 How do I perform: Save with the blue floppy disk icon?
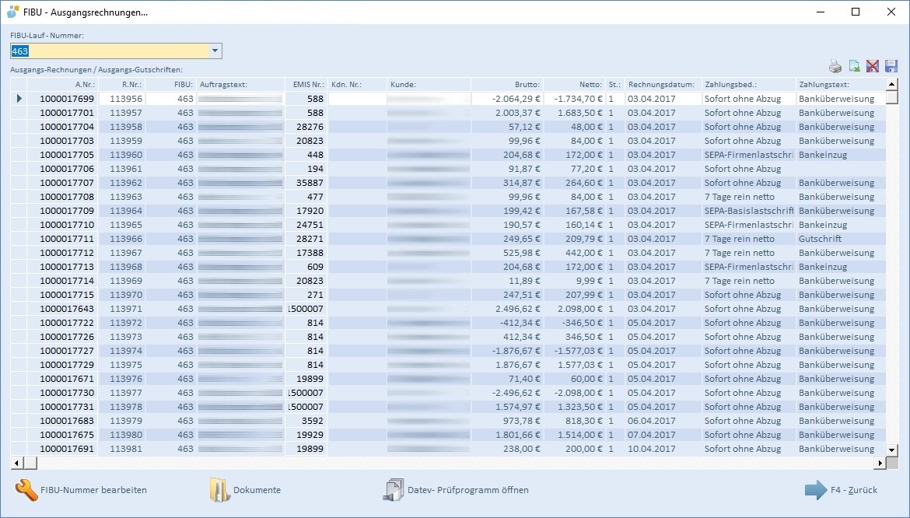click(x=891, y=66)
